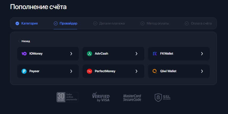228x114 pixels.
Task: Expand the PerfectMoney chevron arrow
Action: [136, 71]
